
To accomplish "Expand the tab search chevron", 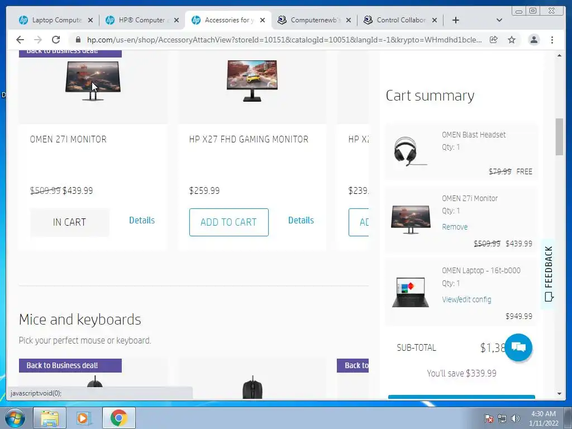I will (x=499, y=20).
